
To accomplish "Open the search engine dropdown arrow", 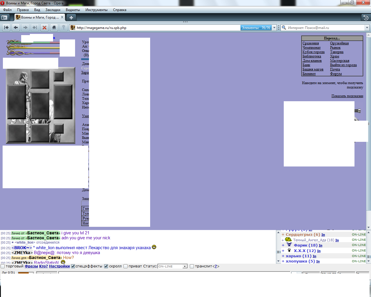I will click(x=367, y=28).
